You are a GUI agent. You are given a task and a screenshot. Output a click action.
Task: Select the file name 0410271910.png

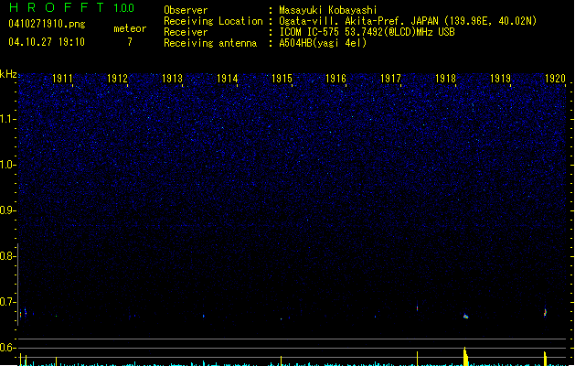[47, 24]
